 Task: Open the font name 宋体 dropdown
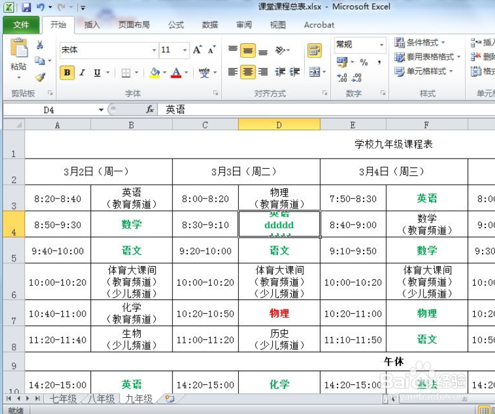coord(154,50)
